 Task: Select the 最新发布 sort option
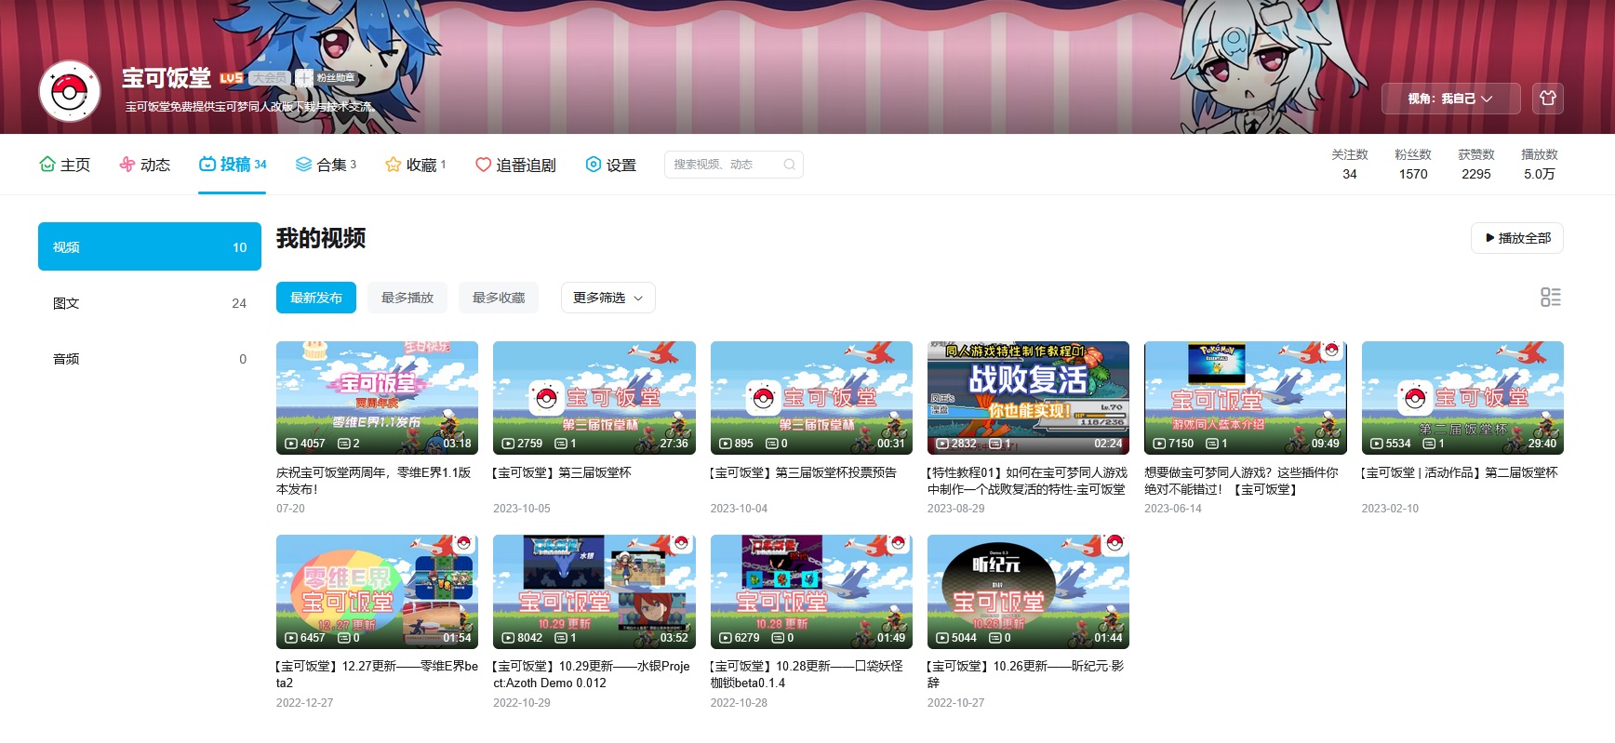316,298
